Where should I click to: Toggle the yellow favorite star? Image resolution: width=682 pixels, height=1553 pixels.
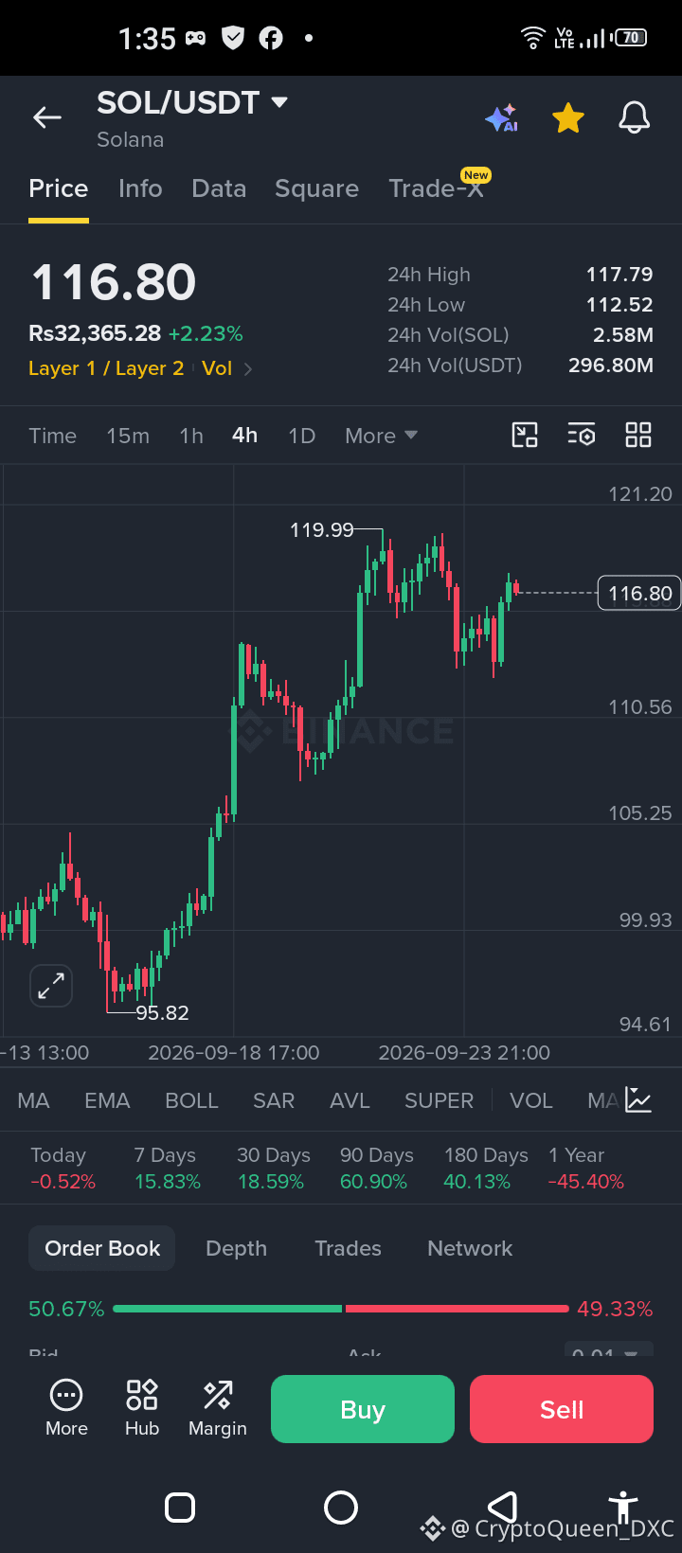[568, 118]
